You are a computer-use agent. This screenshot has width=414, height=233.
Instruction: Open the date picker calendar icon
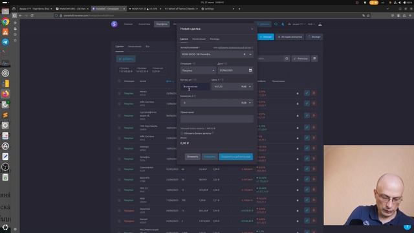coord(250,71)
